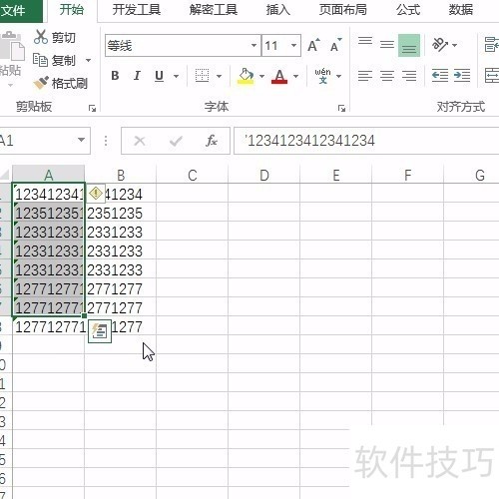Apply yellow fill color bucket
The height and width of the screenshot is (499, 499).
pyautogui.click(x=246, y=76)
